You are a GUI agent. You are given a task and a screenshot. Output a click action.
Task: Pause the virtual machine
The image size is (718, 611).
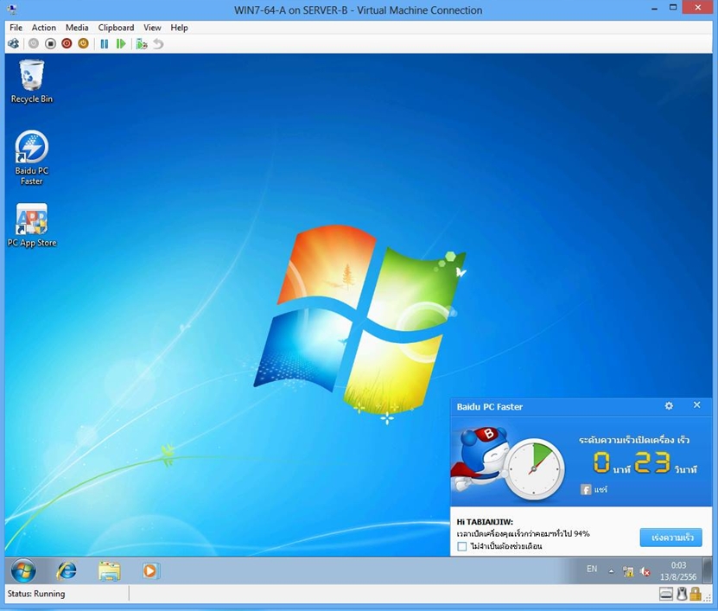(105, 44)
